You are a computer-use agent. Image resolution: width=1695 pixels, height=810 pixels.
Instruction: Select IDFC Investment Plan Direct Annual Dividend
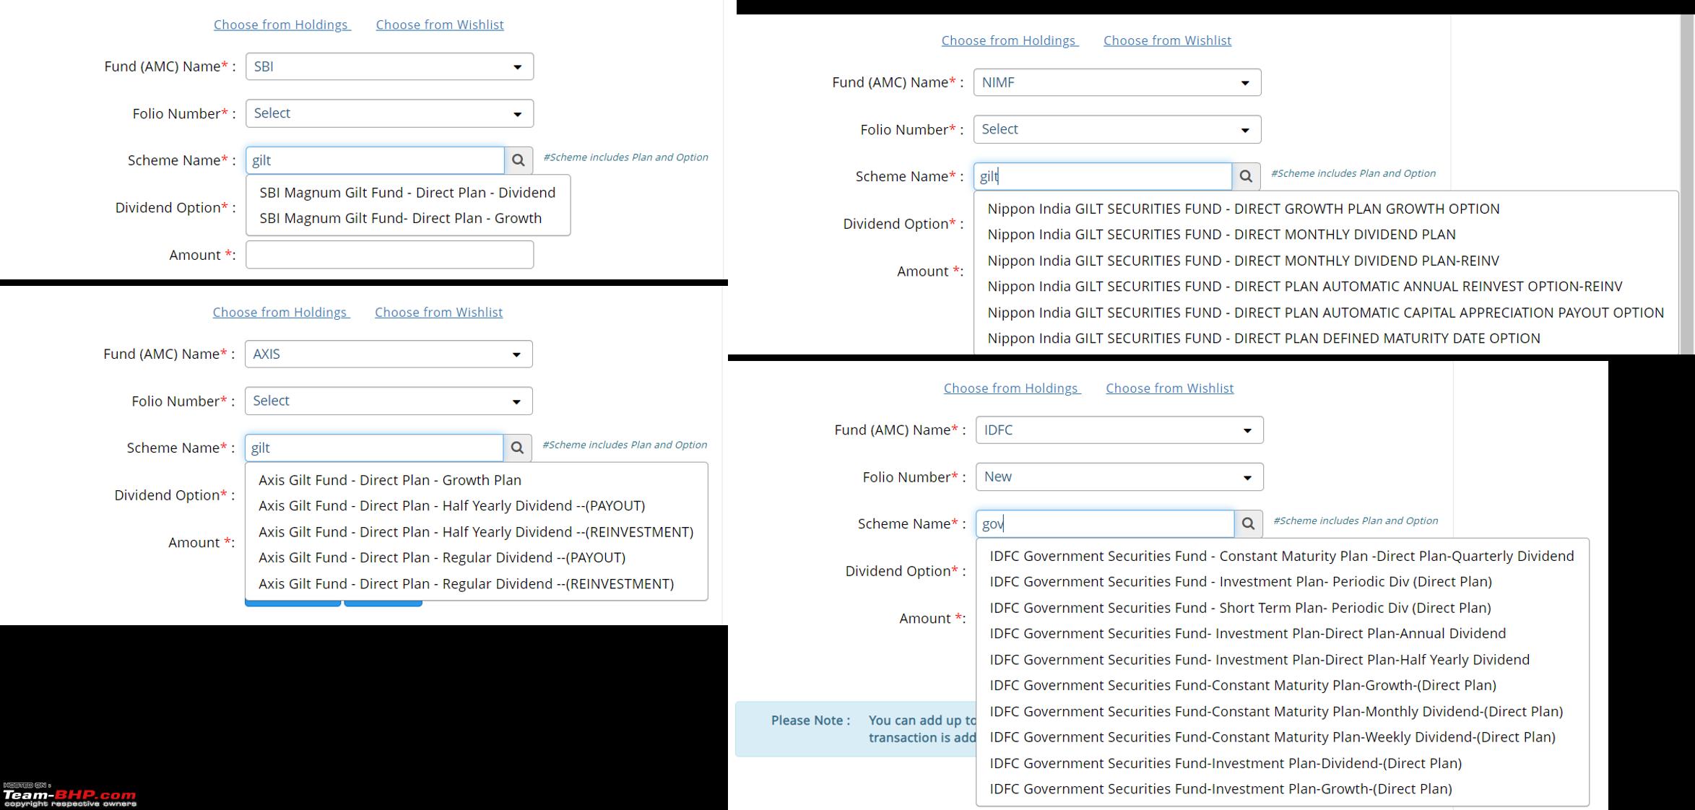pos(1282,633)
